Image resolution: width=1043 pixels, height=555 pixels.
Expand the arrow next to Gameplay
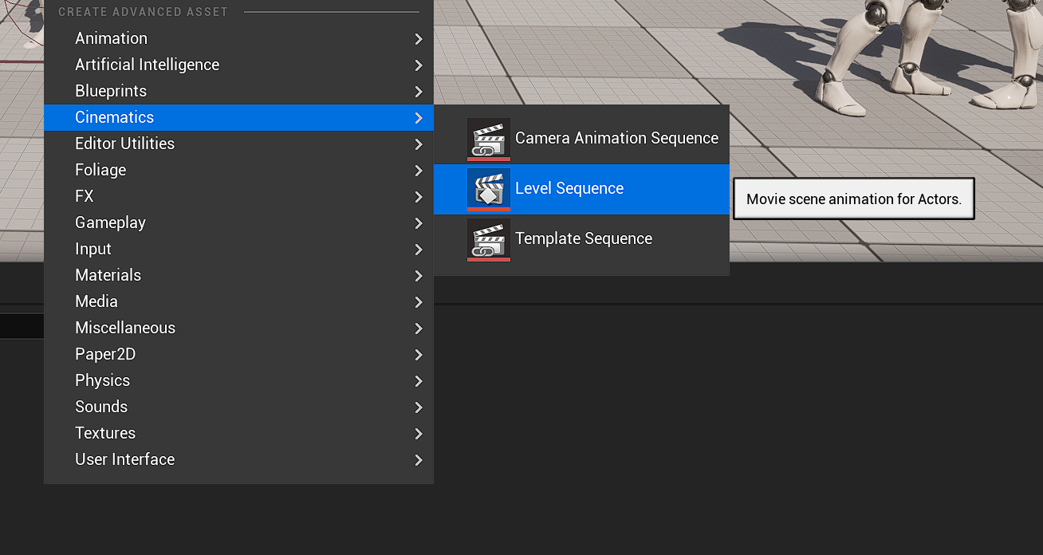coord(419,223)
